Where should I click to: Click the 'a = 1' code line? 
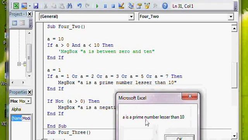(54, 70)
